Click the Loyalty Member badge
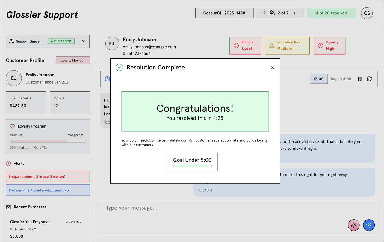 point(73,60)
